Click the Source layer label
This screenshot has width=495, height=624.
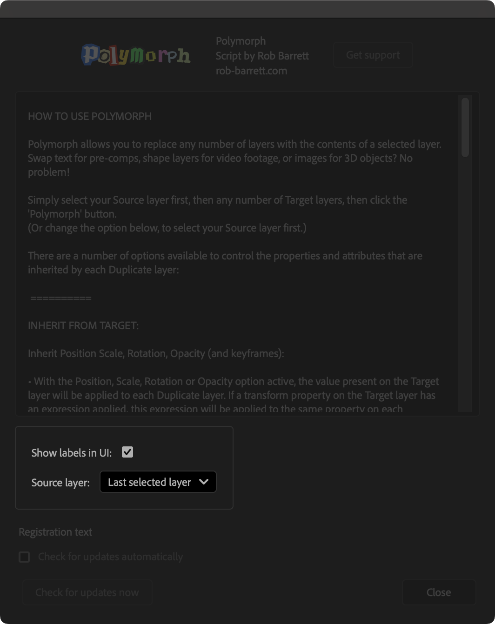[60, 483]
